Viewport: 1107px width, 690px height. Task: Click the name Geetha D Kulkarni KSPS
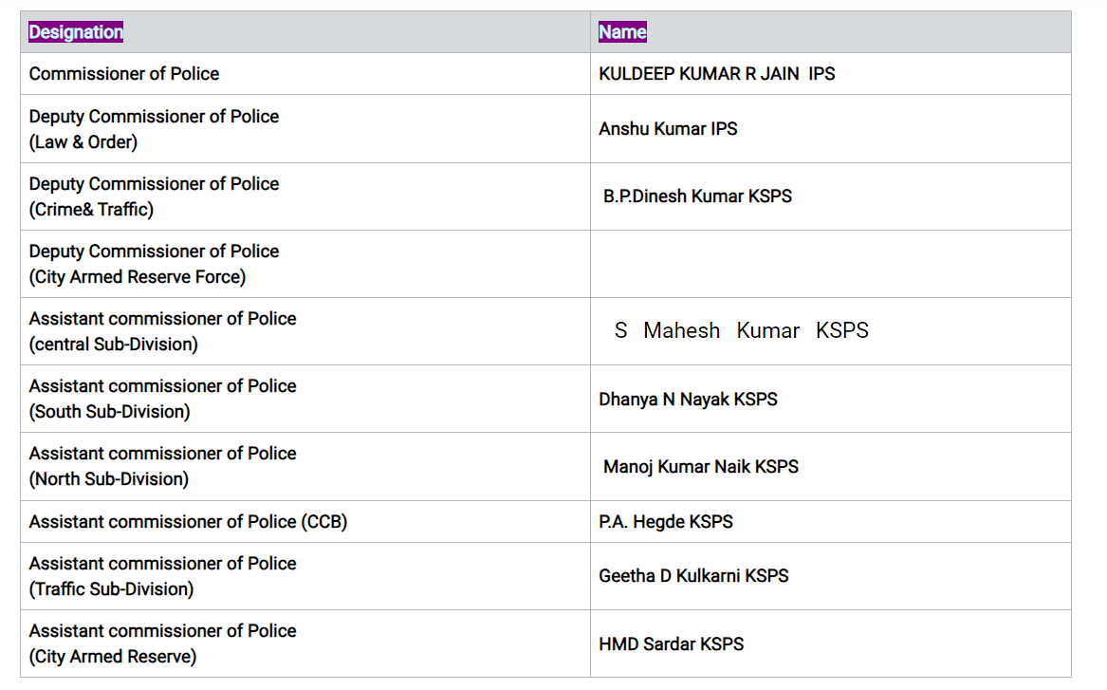coord(693,576)
